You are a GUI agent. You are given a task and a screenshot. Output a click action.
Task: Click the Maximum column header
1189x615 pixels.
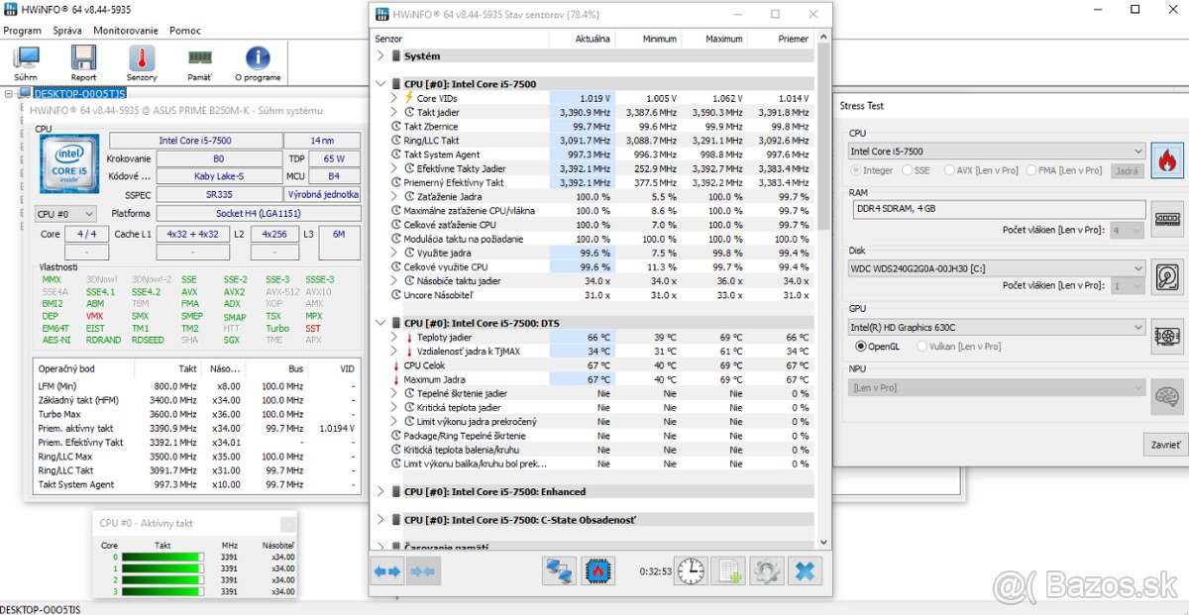point(714,39)
